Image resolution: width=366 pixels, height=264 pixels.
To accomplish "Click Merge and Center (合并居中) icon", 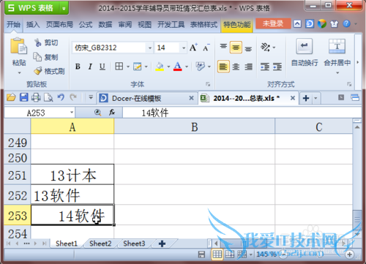I will pyautogui.click(x=337, y=46).
